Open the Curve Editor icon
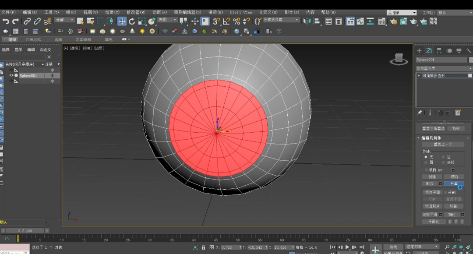The width and height of the screenshot is (473, 254). coord(360,21)
